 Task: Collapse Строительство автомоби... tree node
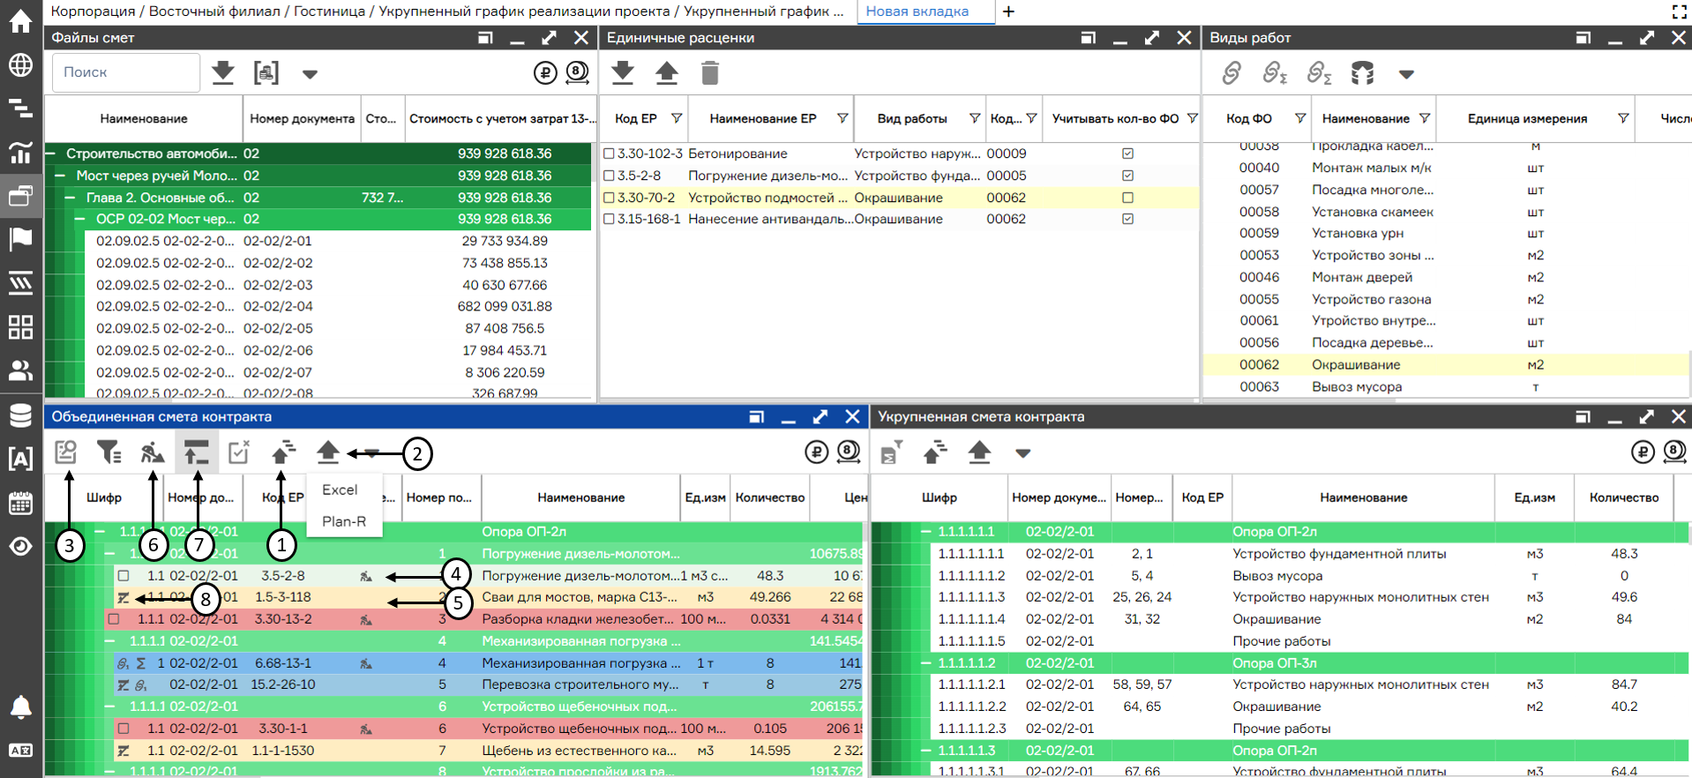[x=50, y=153]
